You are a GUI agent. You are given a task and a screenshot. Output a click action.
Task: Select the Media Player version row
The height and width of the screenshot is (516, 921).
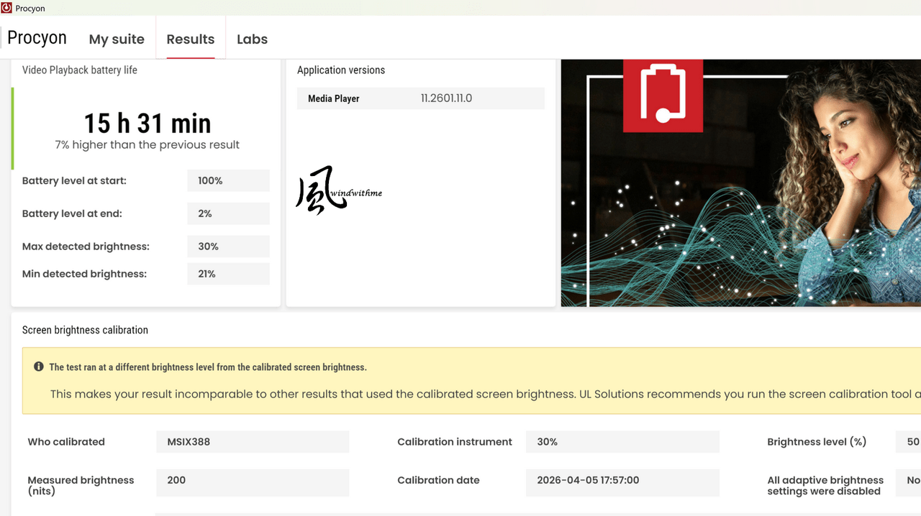coord(421,98)
